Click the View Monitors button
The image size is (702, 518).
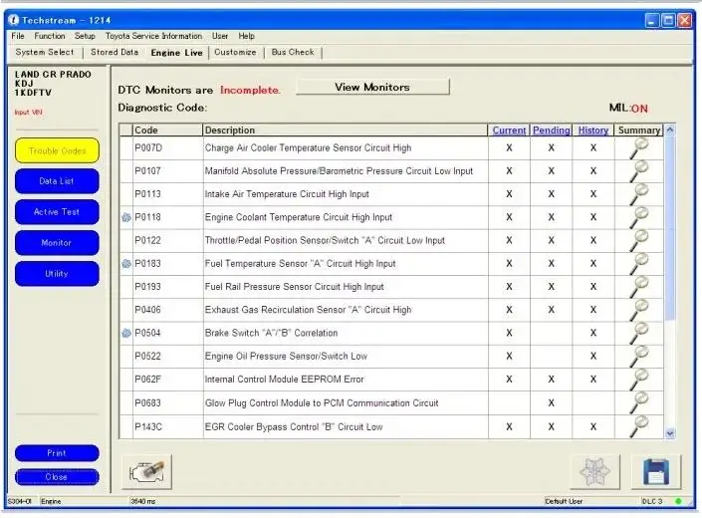[x=372, y=88]
